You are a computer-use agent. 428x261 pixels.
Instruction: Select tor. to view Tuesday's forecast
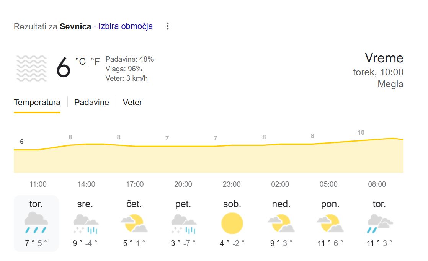36,204
